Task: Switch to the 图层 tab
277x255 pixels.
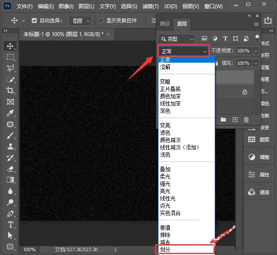Action: 182,24
